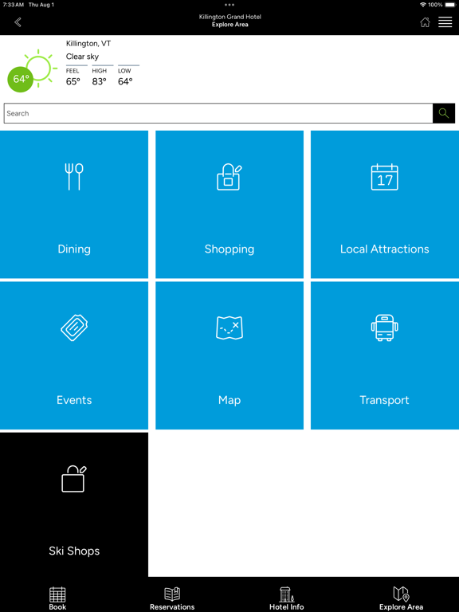The height and width of the screenshot is (612, 459).
Task: Switch to the Explore Area tab
Action: 402,598
